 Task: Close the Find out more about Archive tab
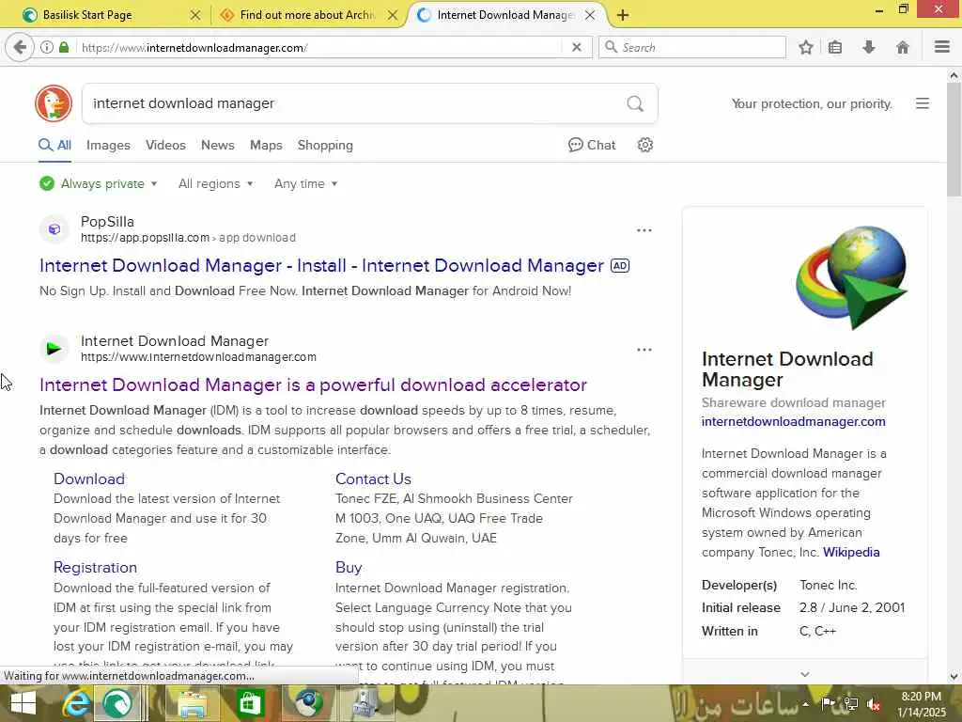[393, 15]
